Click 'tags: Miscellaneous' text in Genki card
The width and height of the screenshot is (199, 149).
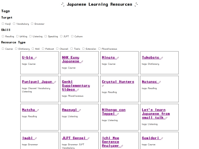73,96
